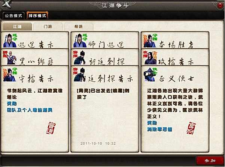
Task: Open the 朝廷刺探告示 notice card text
Action: click(103, 94)
